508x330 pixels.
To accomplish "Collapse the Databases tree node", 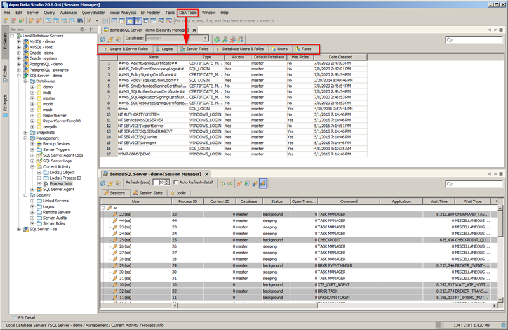I will coord(25,81).
